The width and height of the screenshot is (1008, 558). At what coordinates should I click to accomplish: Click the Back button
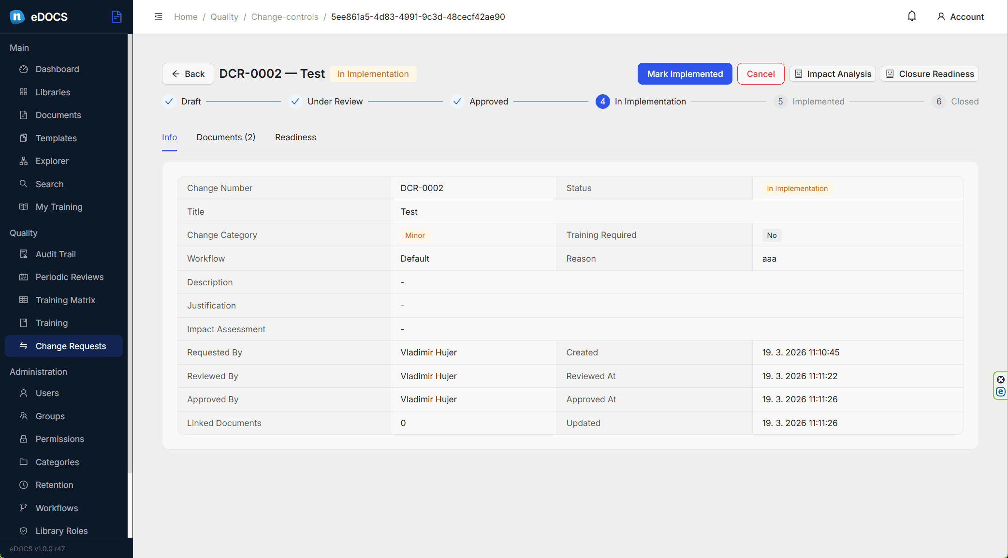coord(188,74)
